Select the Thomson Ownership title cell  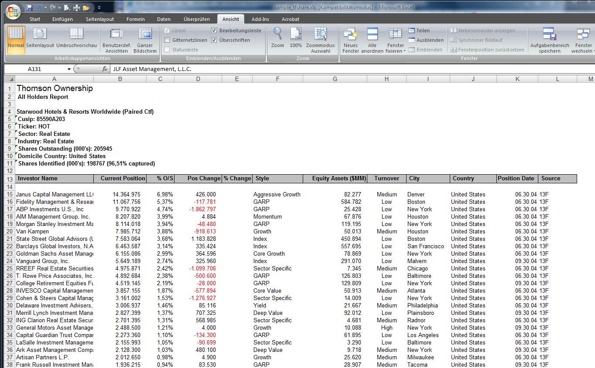(x=55, y=88)
